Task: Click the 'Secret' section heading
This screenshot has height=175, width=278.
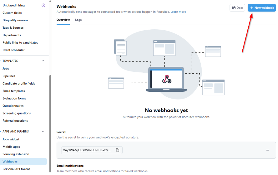Action: point(61,132)
